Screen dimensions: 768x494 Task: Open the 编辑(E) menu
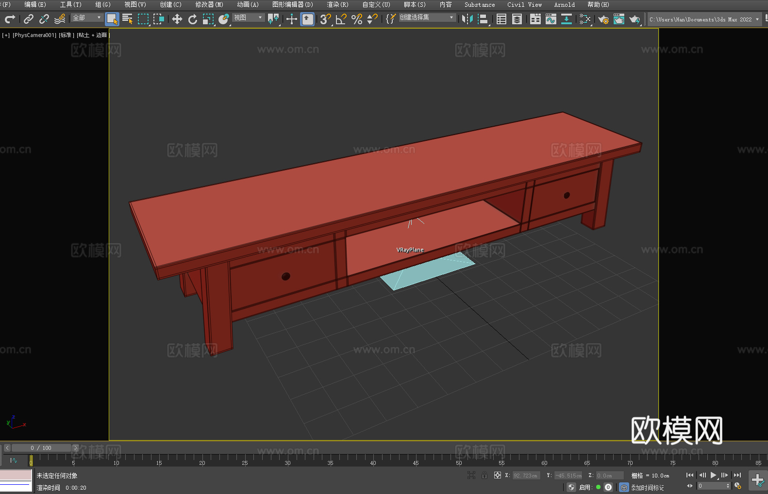[35, 4]
